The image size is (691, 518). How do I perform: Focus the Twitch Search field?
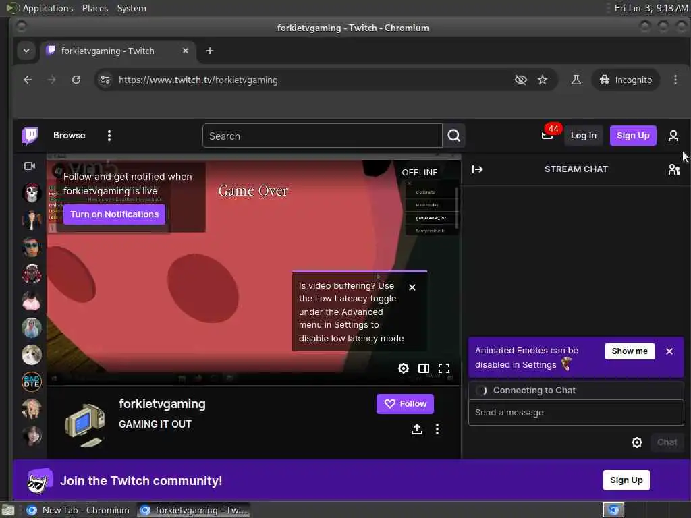[322, 136]
